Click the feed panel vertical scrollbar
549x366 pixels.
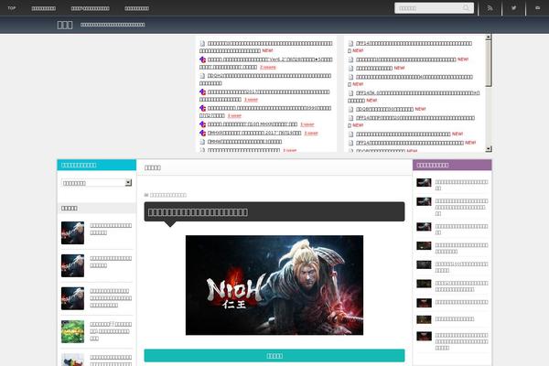click(488, 91)
